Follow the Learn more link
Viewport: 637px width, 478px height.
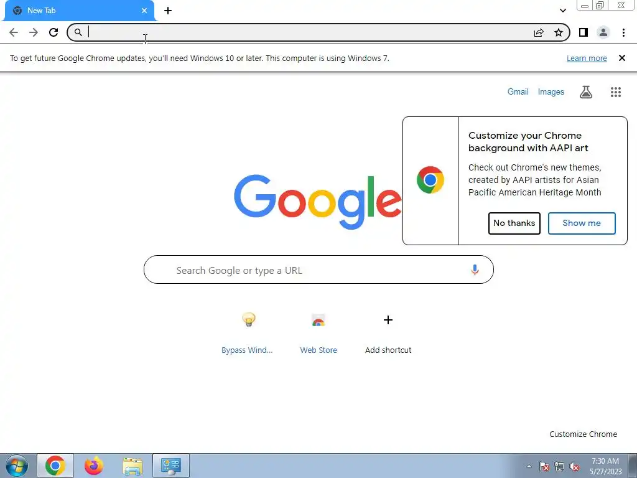click(587, 58)
